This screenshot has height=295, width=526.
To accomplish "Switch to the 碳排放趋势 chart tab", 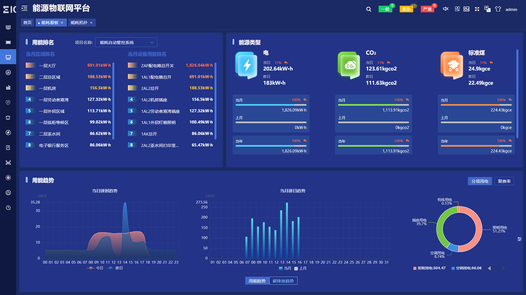I will tap(283, 281).
